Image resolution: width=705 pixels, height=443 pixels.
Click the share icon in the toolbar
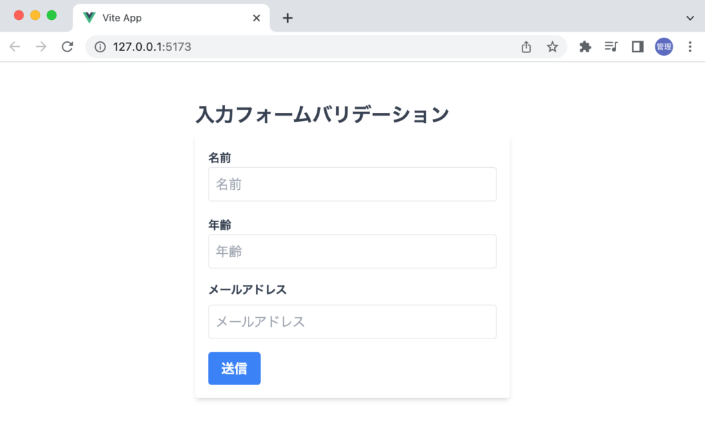(526, 47)
